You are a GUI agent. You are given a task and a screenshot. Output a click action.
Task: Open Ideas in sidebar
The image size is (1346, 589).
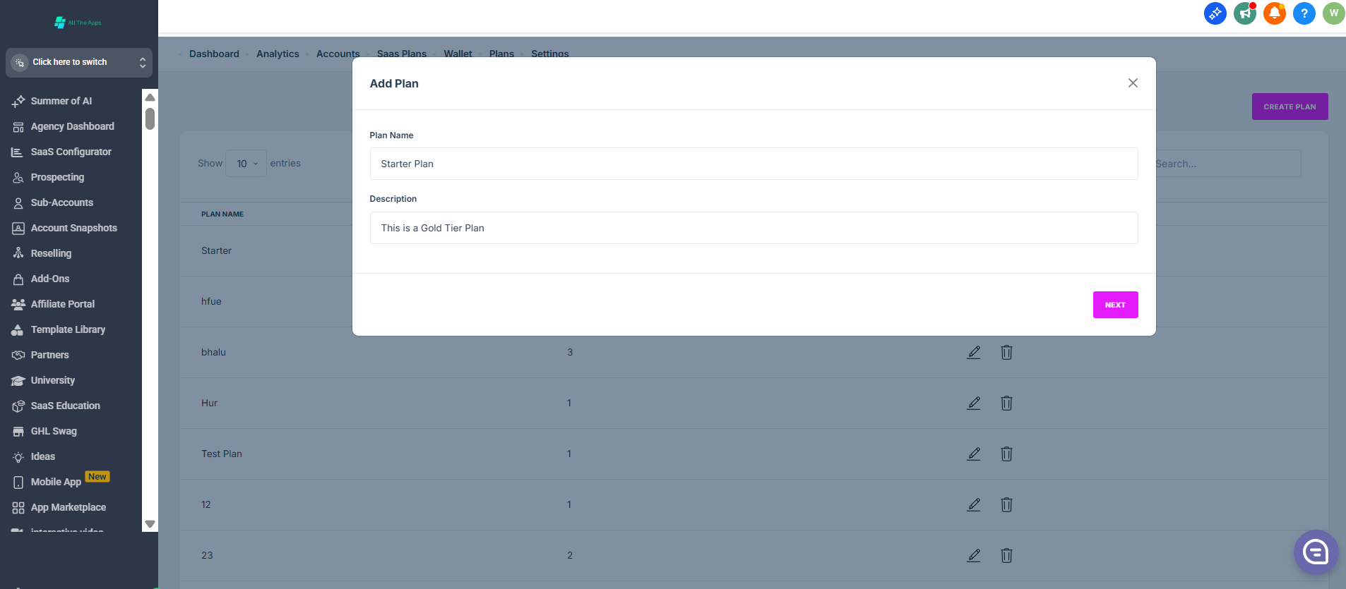42,456
